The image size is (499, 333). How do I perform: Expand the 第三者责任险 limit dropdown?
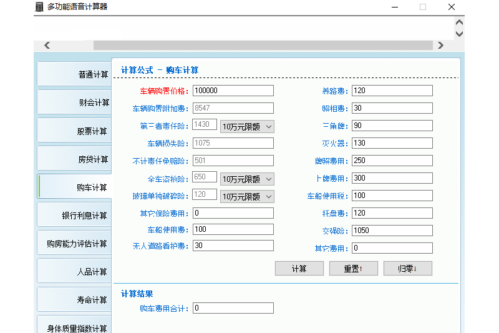click(x=247, y=126)
